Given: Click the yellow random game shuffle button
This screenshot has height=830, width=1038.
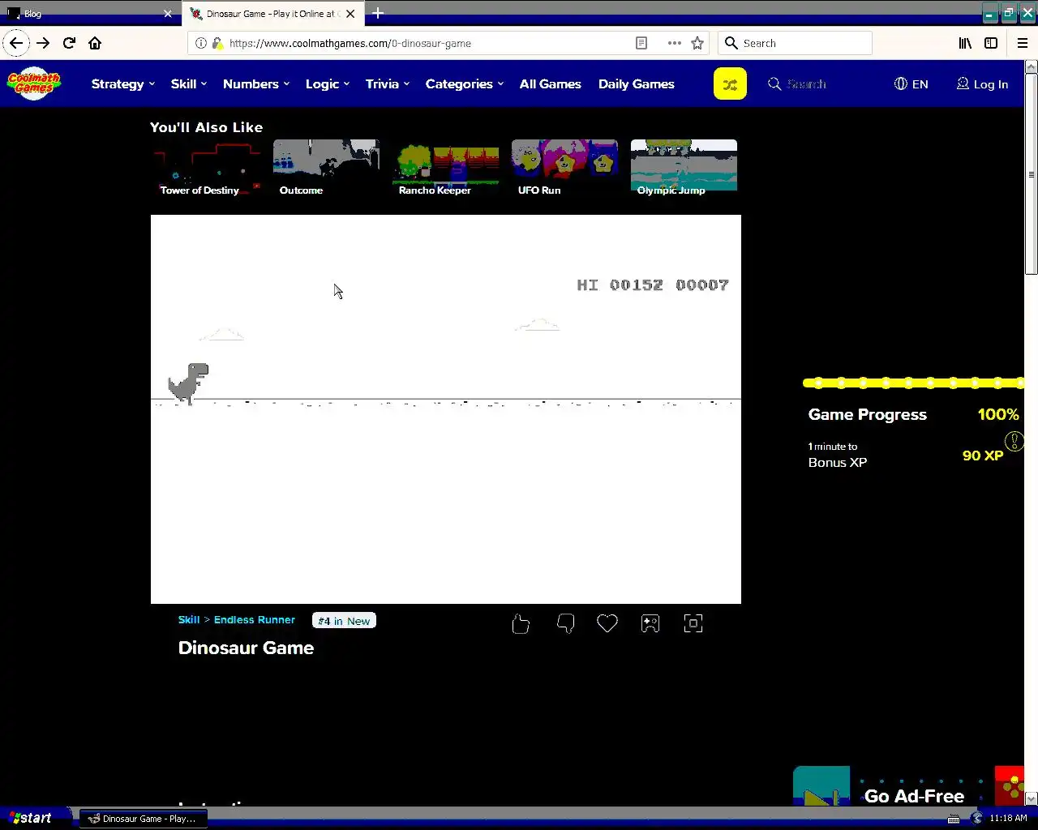Looking at the screenshot, I should [730, 83].
